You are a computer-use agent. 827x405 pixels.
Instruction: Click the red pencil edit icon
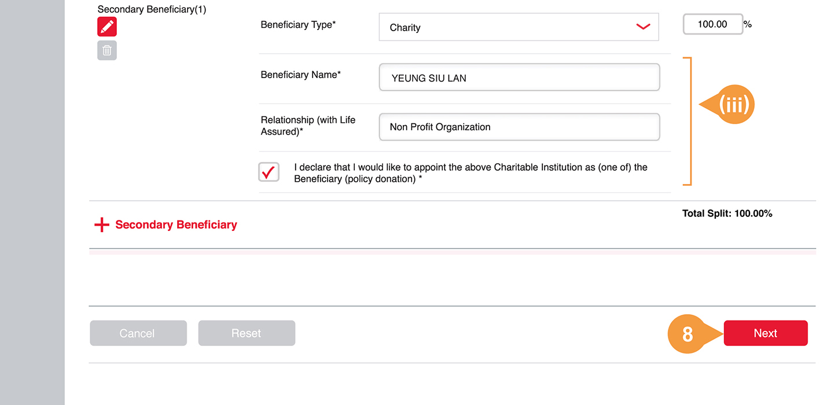tap(107, 27)
